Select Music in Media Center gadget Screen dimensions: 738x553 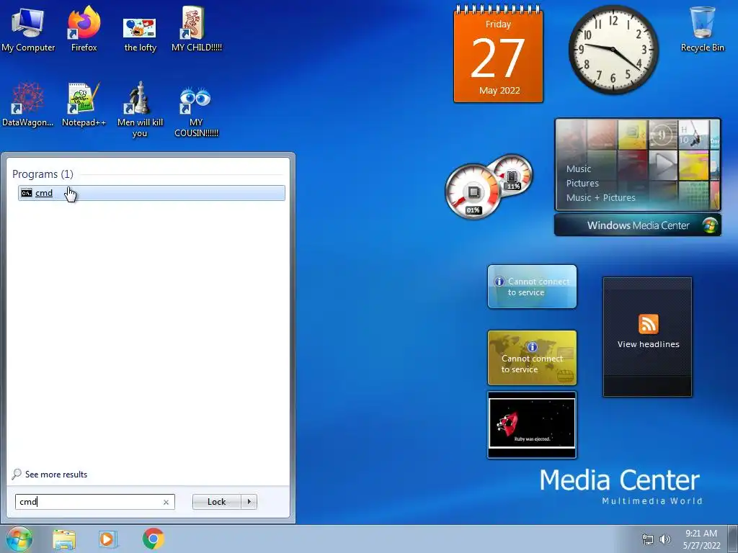579,168
